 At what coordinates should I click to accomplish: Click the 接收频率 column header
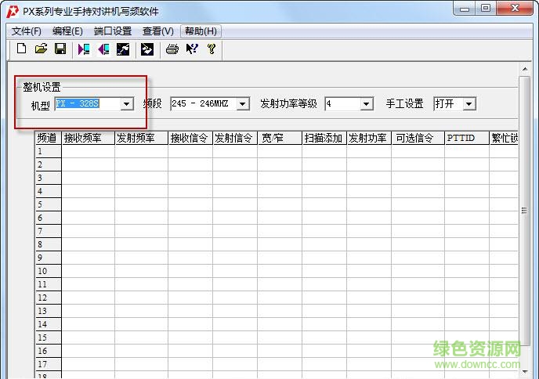[x=88, y=139]
